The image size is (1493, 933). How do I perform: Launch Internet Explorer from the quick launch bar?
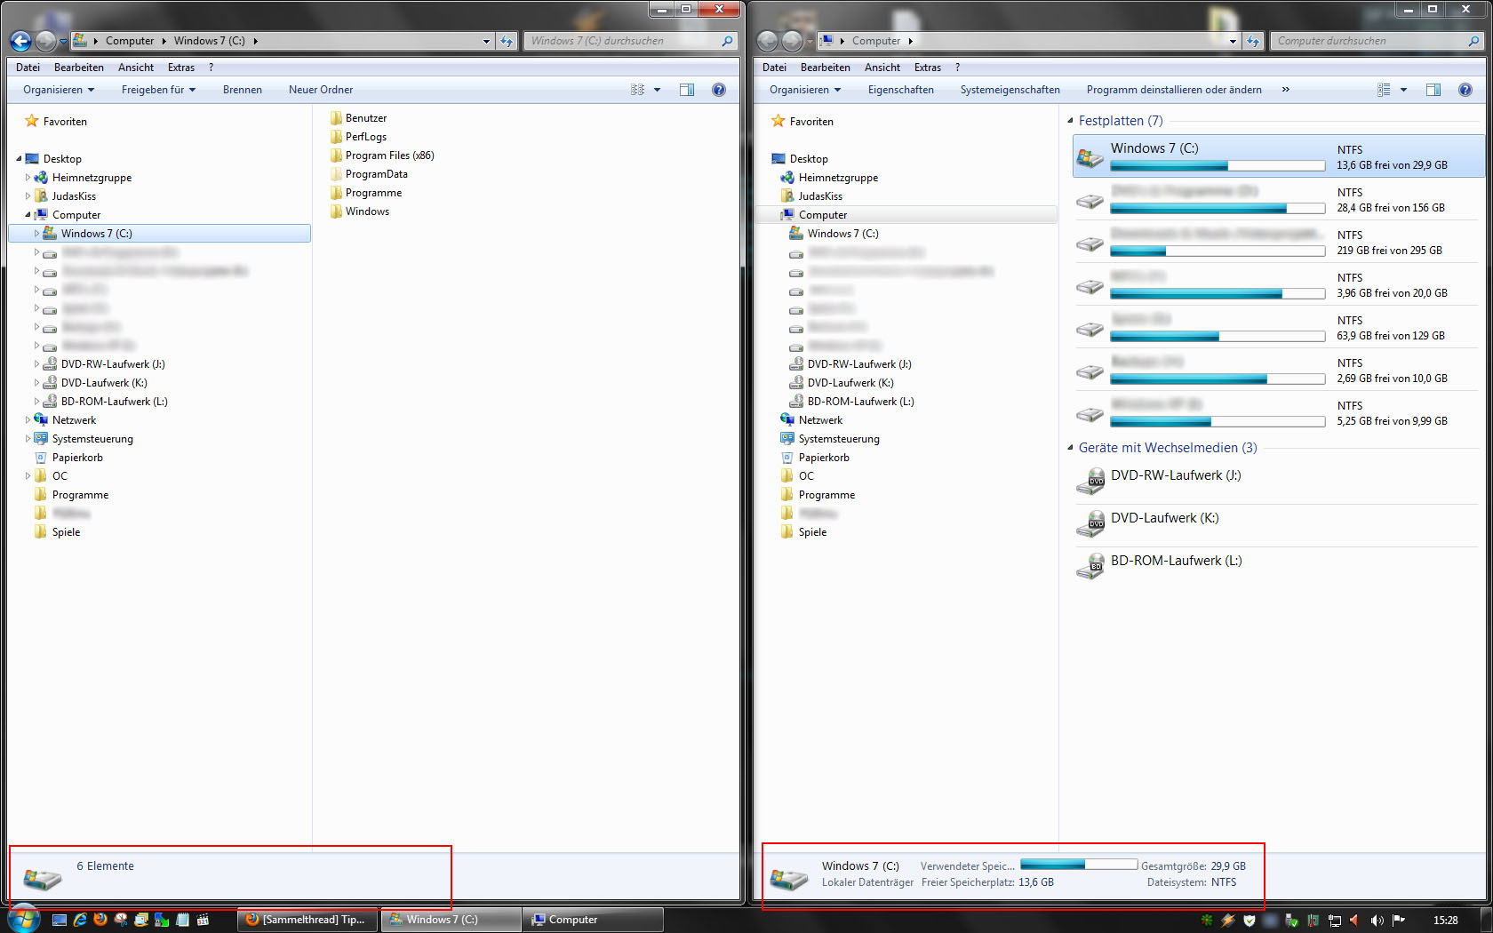(80, 920)
